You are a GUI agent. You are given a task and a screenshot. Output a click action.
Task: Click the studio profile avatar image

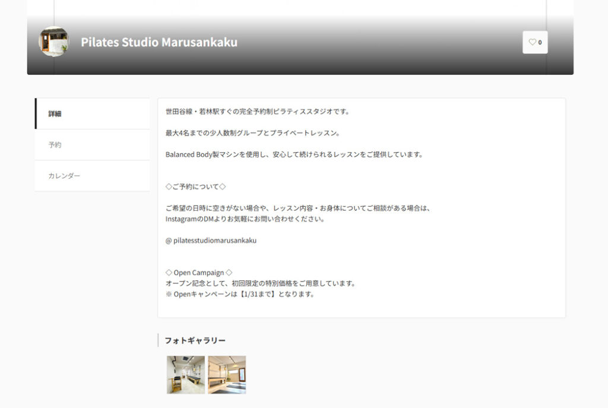(x=53, y=42)
